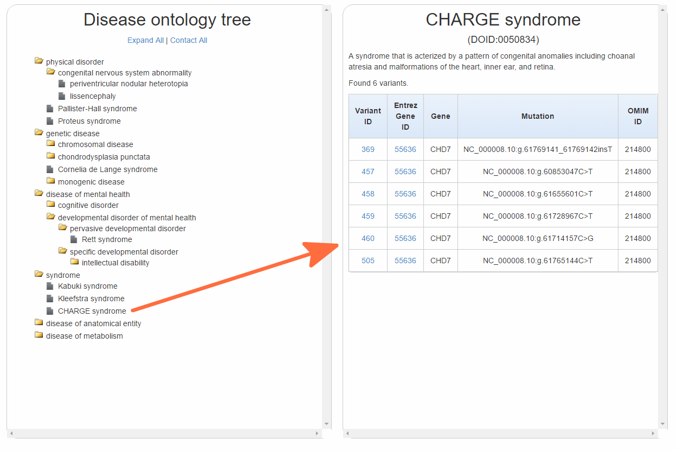Select intellectual disability tree label

pyautogui.click(x=115, y=263)
